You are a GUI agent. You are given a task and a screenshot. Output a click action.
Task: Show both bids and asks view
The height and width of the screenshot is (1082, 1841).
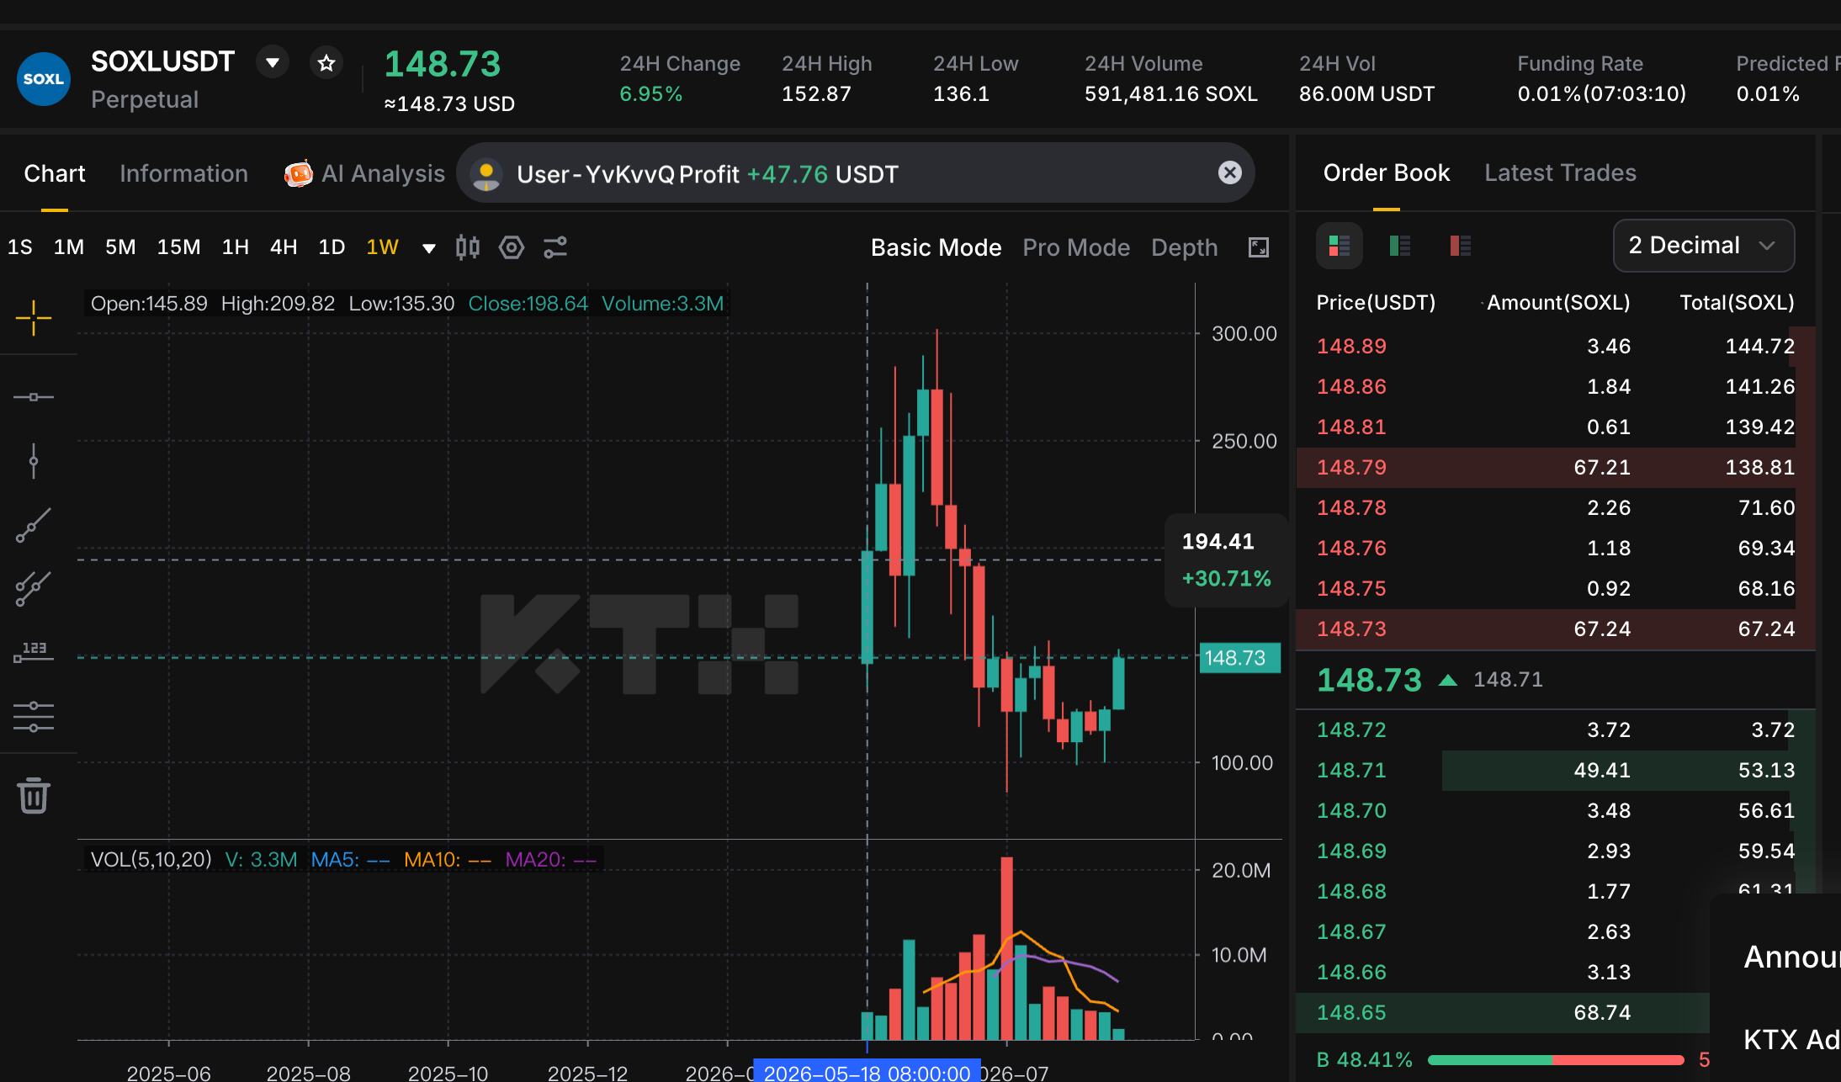(1339, 246)
